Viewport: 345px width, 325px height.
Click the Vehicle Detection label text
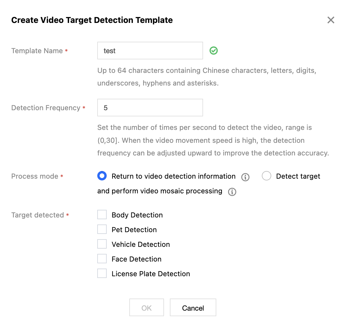point(140,244)
